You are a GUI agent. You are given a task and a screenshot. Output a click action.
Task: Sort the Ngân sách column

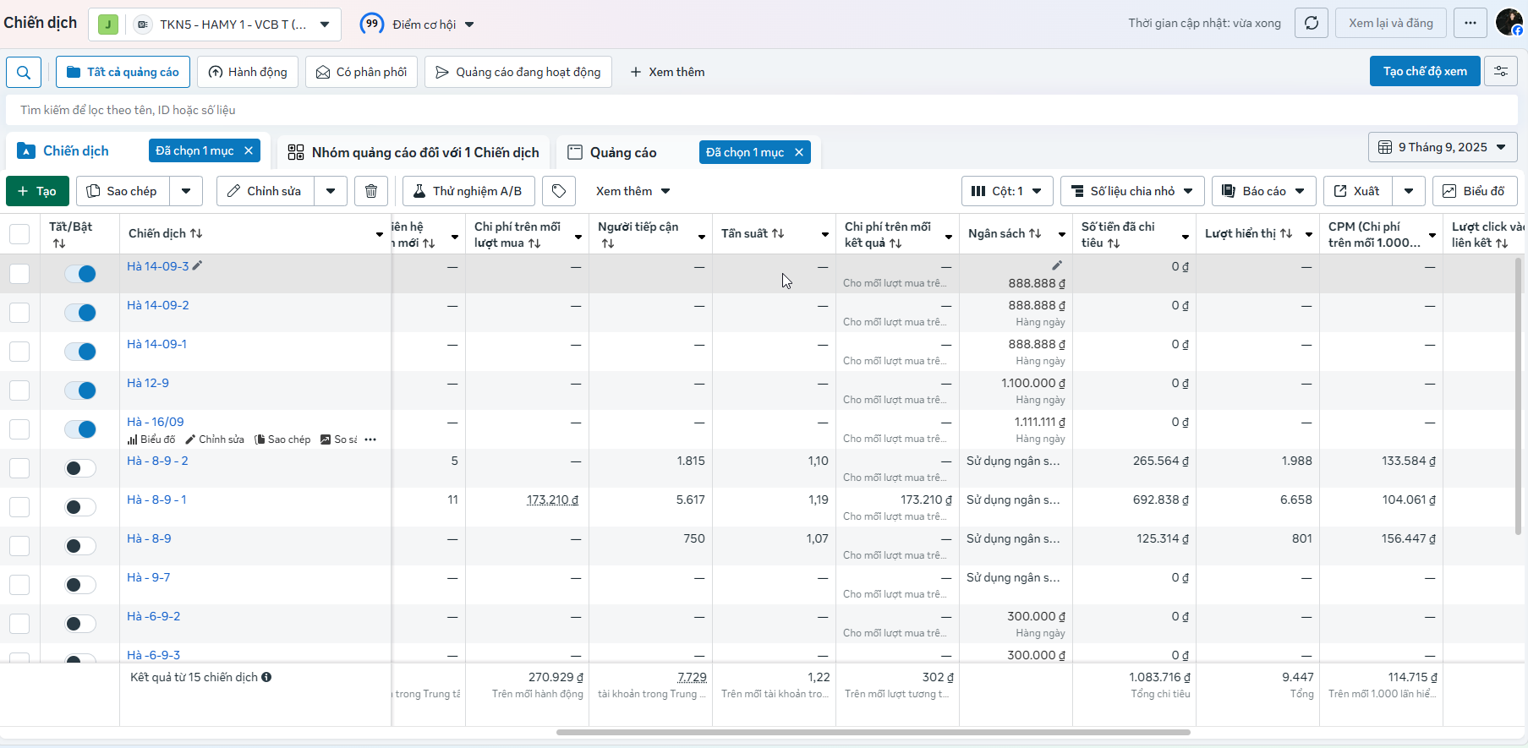tap(1035, 233)
